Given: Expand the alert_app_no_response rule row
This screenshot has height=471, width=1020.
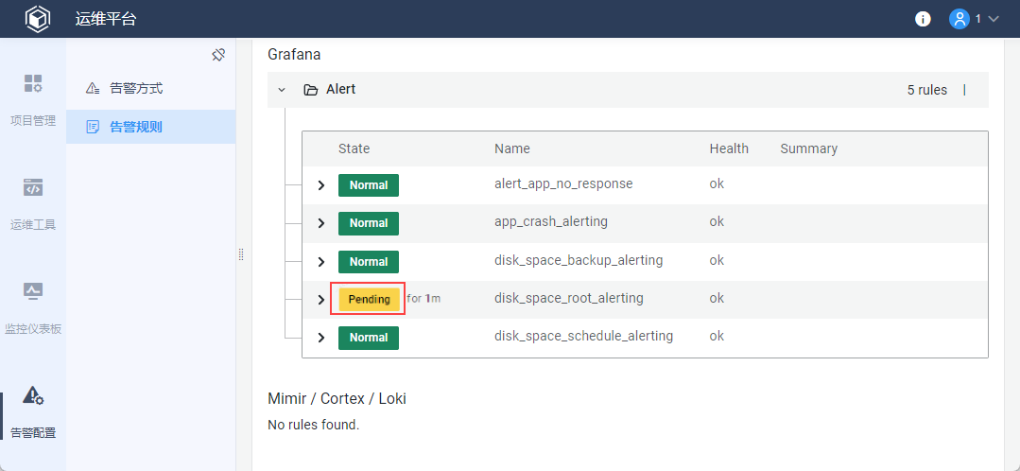Looking at the screenshot, I should [x=321, y=185].
